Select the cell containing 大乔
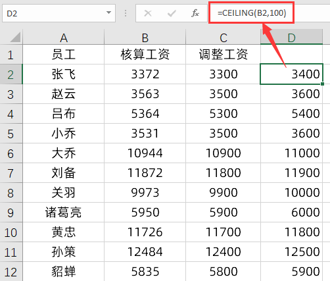Screen dimensions: 330x281 tap(64, 153)
